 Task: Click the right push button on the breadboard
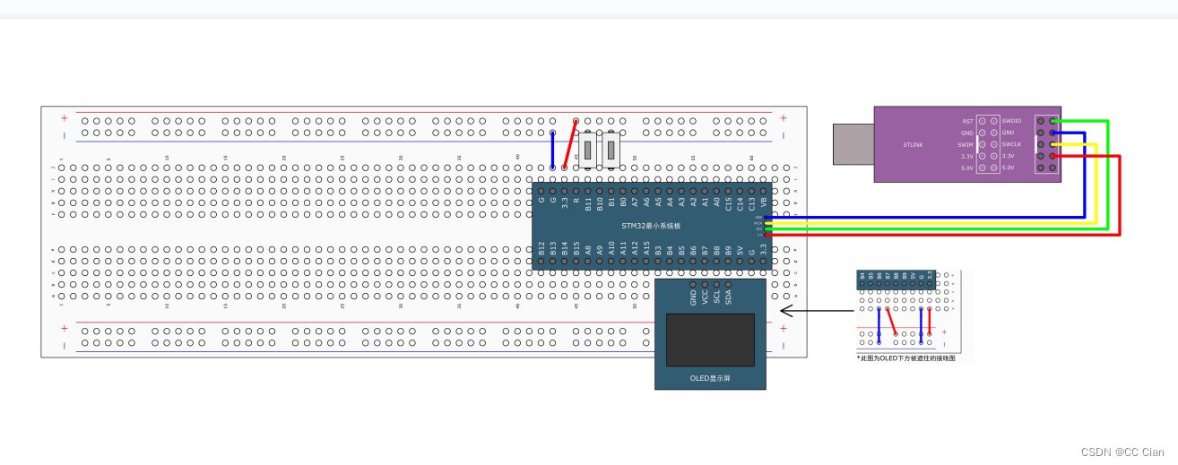611,150
